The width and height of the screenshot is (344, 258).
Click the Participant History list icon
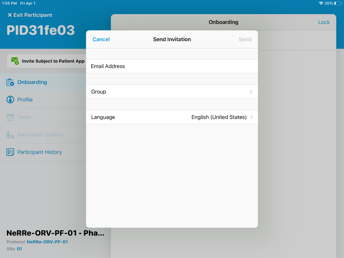10,152
